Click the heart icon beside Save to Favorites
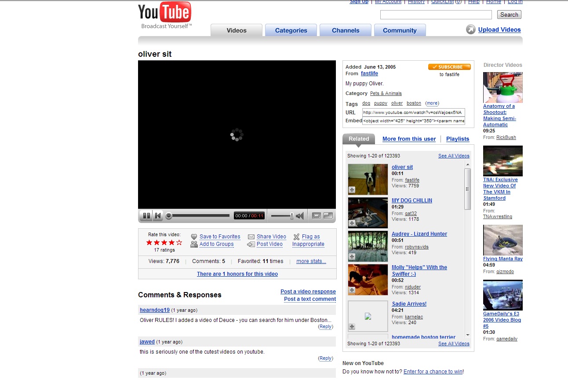The height and width of the screenshot is (380, 568). tap(194, 237)
